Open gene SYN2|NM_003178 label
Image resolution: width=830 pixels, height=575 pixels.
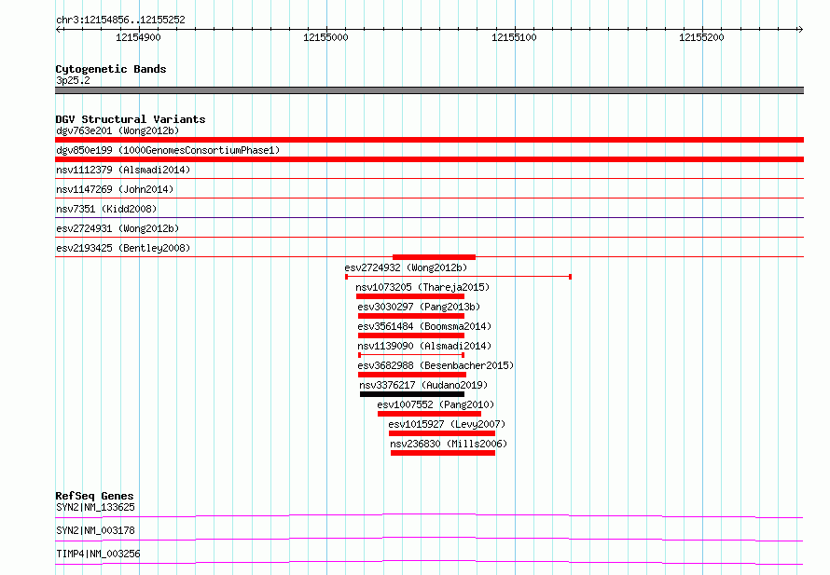(x=95, y=530)
